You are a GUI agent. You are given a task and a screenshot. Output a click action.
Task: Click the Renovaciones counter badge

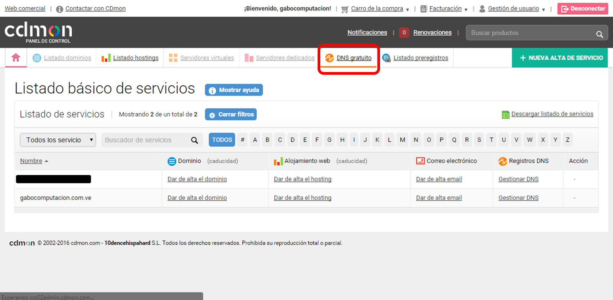coord(404,33)
